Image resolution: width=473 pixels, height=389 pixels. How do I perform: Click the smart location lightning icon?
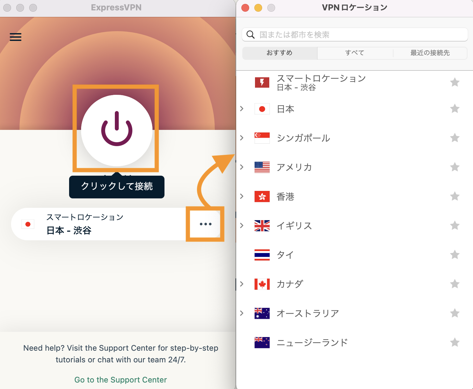(262, 82)
